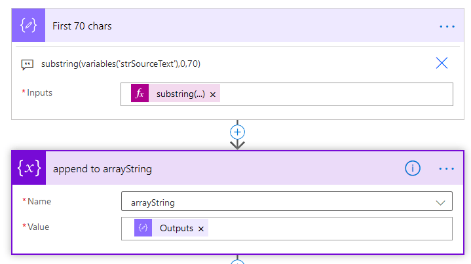Insert a new step between the actions
The width and height of the screenshot is (471, 264).
click(x=237, y=132)
